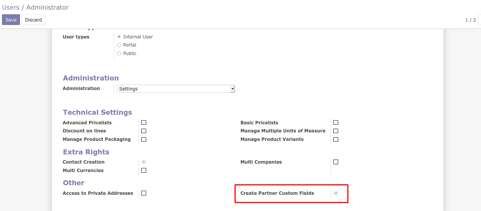Click the Save button
481x211 pixels.
pyautogui.click(x=11, y=20)
